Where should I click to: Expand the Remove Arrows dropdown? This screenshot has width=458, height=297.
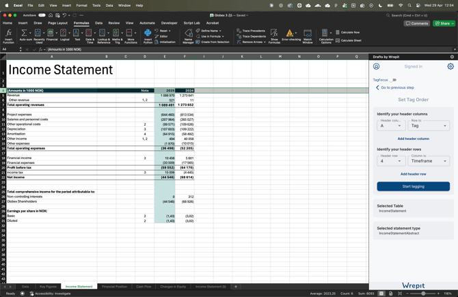coord(265,42)
